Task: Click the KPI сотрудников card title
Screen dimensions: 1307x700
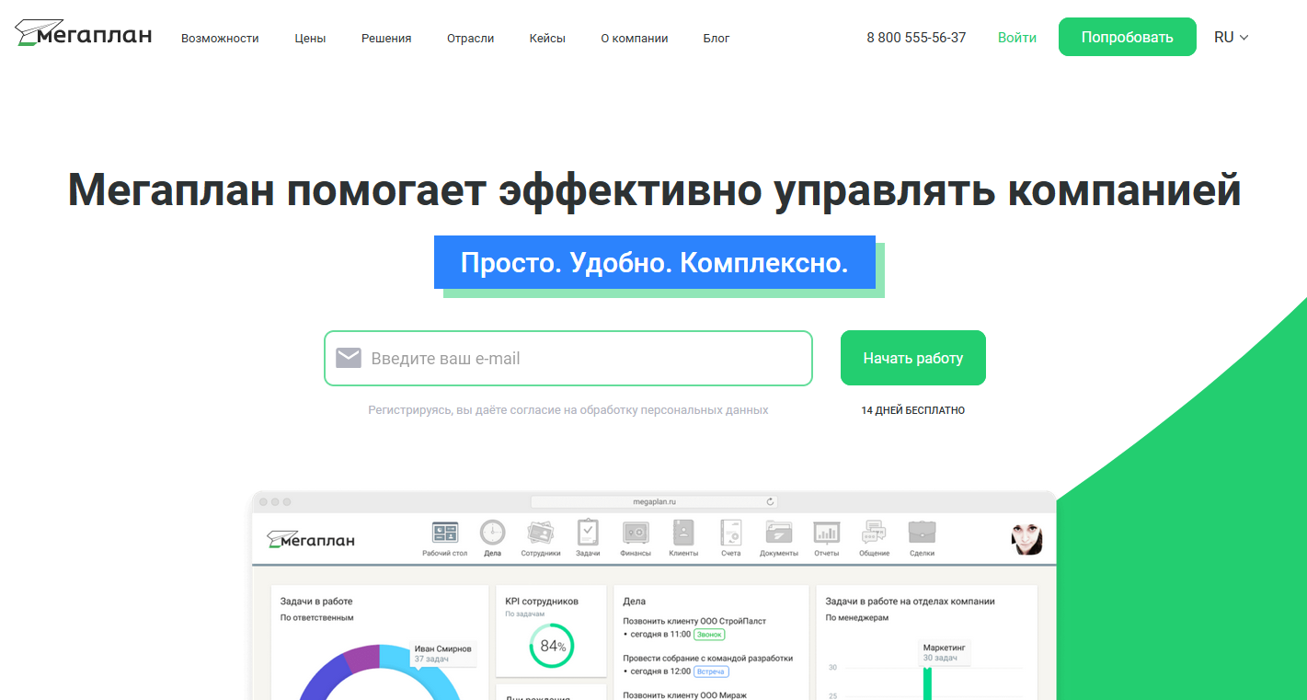Action: [542, 601]
